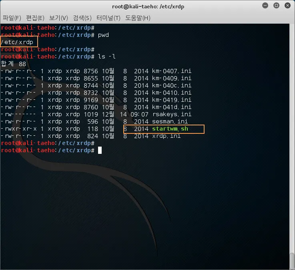Click the km-040c.ini file name
The image size is (295, 270).
(172, 85)
